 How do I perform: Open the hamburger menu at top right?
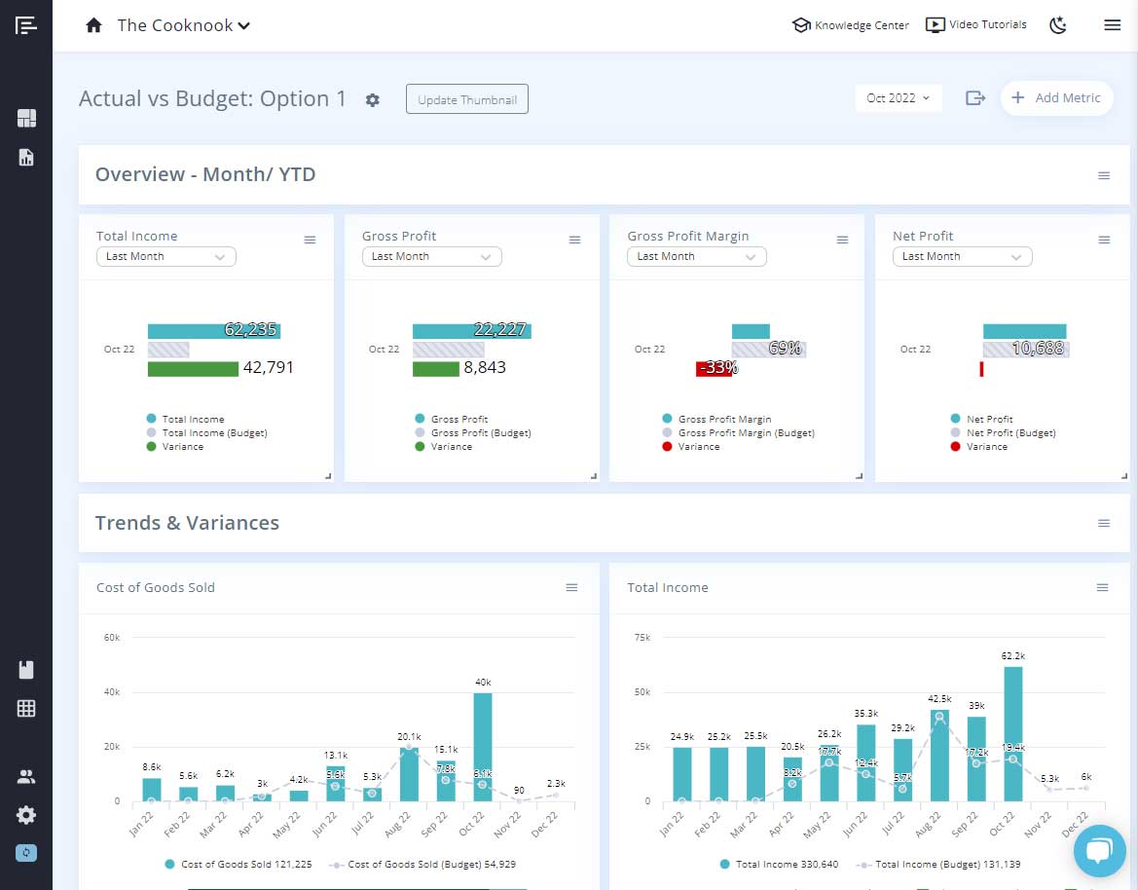click(1112, 24)
